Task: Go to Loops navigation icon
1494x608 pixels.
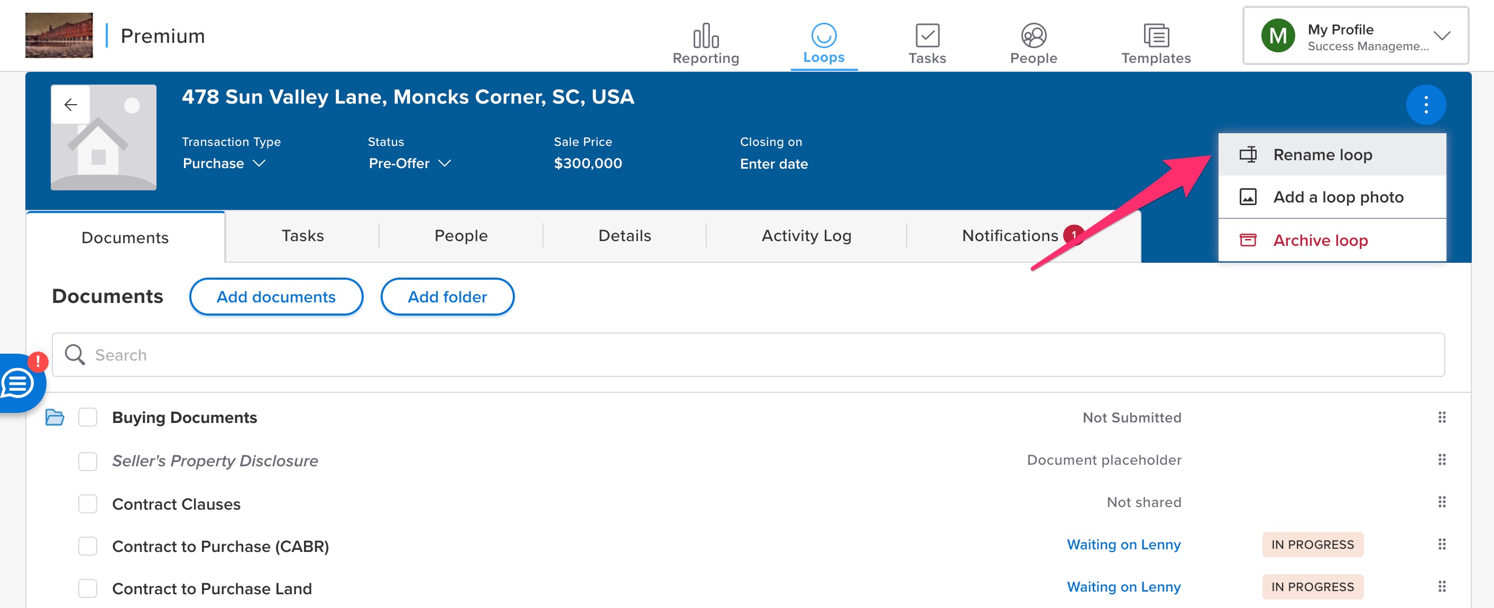Action: [x=823, y=35]
